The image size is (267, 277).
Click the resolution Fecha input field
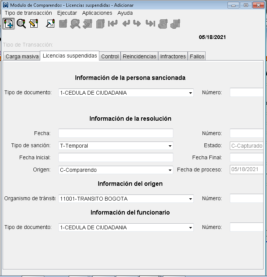pyautogui.click(x=116, y=133)
